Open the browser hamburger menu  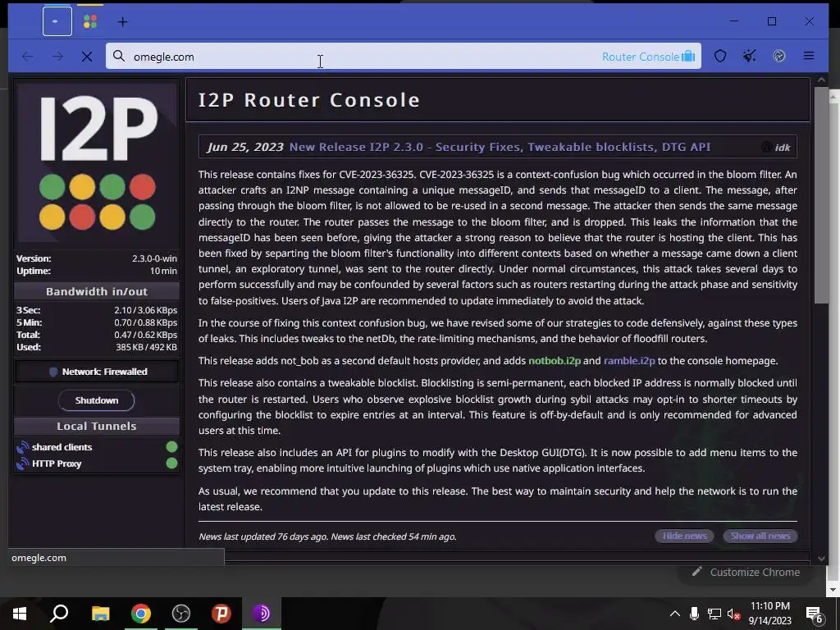[809, 56]
